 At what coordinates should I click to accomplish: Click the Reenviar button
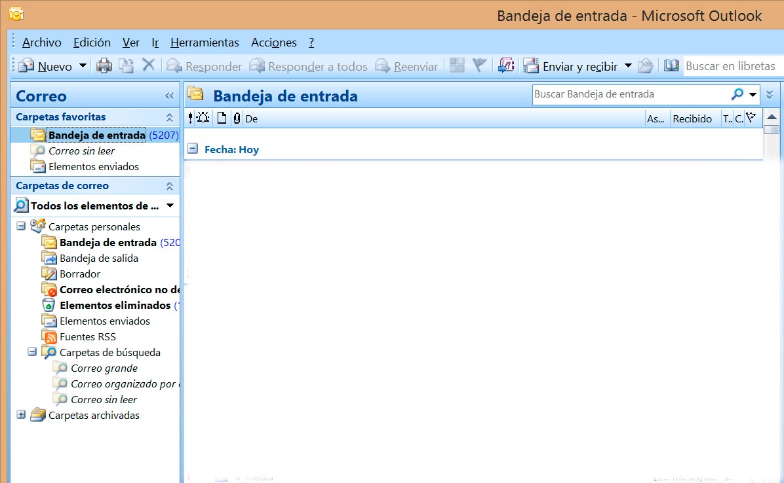point(406,66)
